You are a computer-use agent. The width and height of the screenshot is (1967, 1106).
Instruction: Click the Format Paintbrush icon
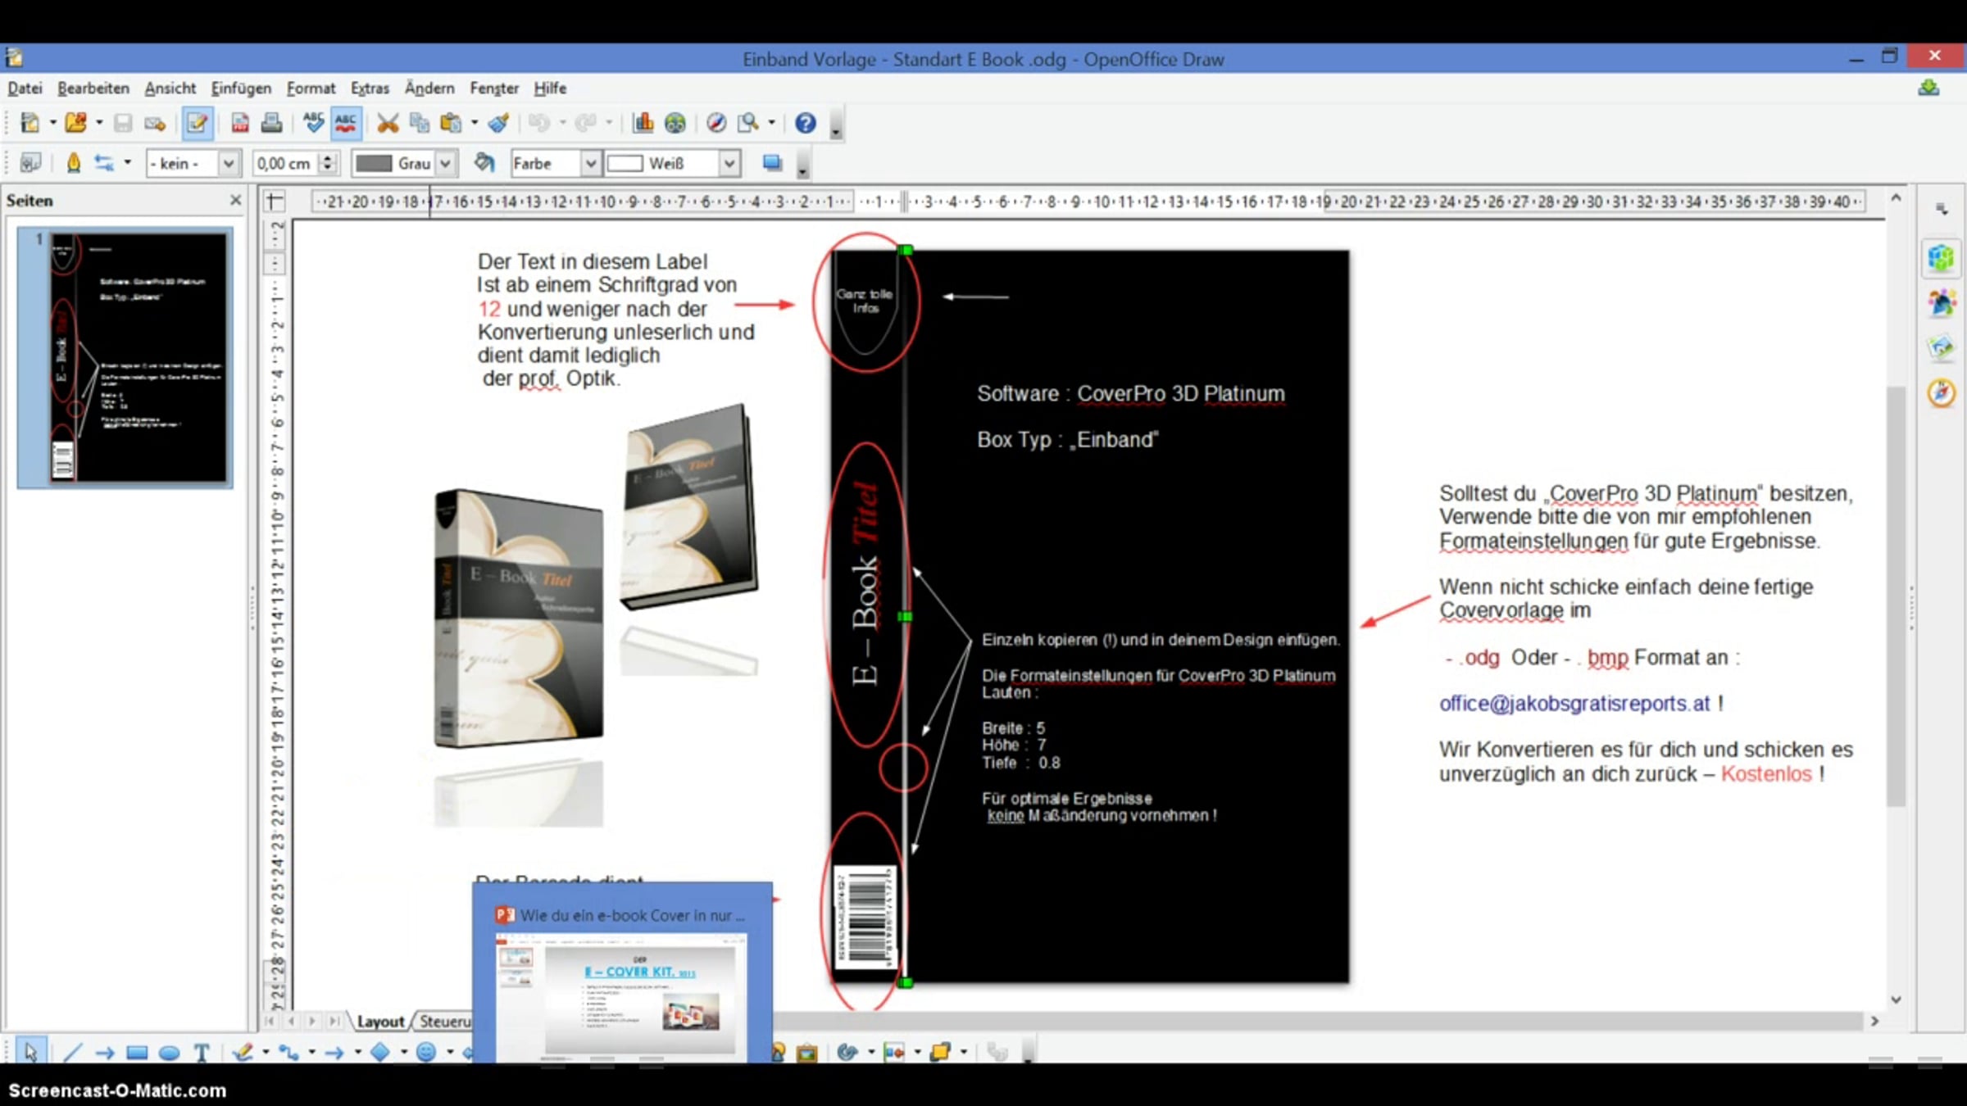click(x=498, y=123)
